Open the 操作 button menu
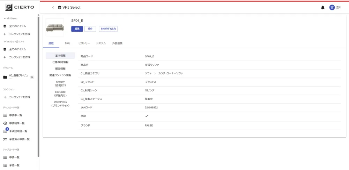This screenshot has width=349, height=170. pos(90,29)
